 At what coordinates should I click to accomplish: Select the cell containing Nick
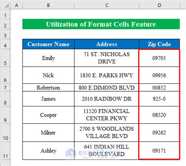pyautogui.click(x=48, y=75)
